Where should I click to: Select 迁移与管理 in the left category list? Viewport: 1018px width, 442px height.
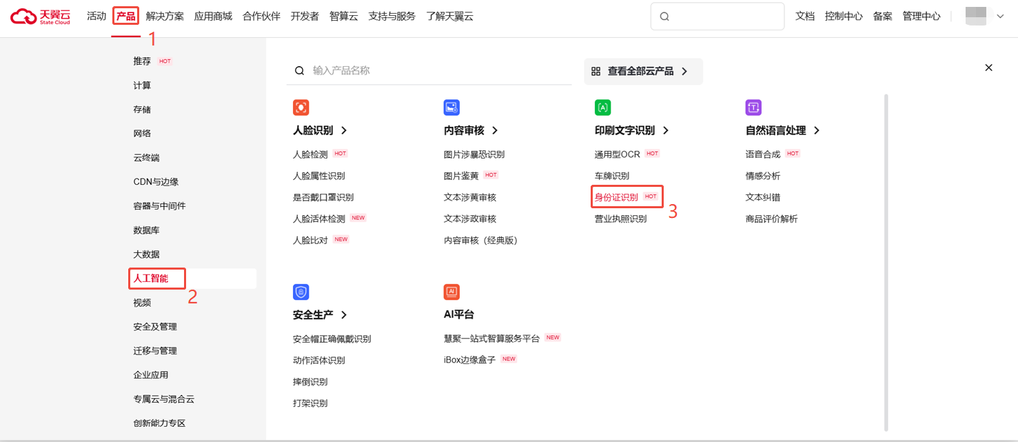155,351
